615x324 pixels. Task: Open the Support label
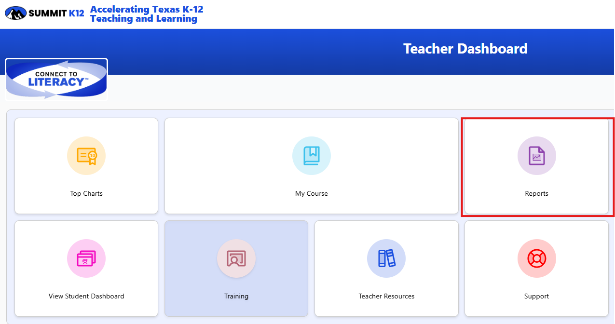tap(536, 296)
